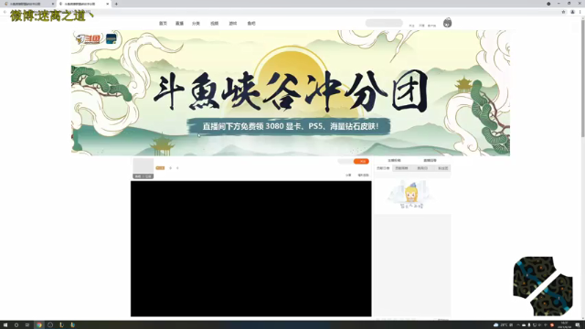Screen dimensions: 585x329
Task: Open the 鱼吧 nav link
Action: click(251, 24)
